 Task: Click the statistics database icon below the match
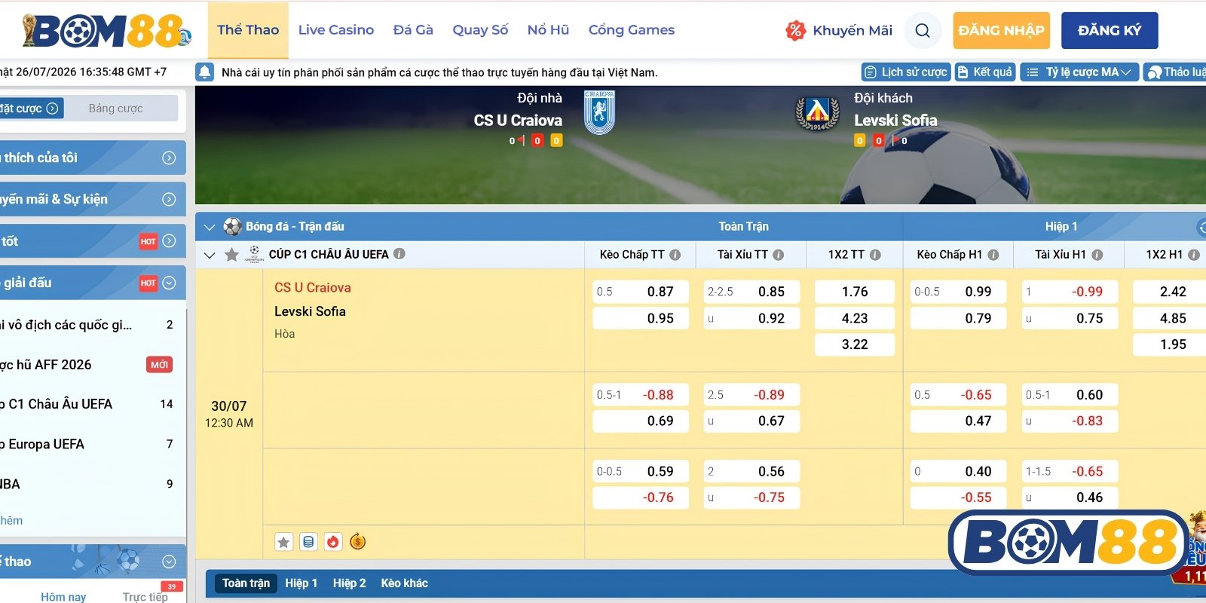tap(308, 542)
